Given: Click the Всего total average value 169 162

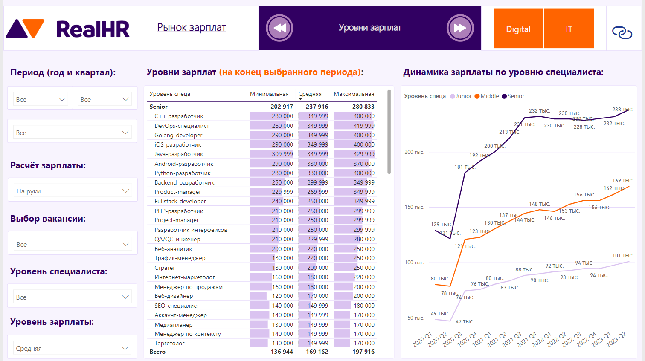Looking at the screenshot, I should pyautogui.click(x=317, y=352).
